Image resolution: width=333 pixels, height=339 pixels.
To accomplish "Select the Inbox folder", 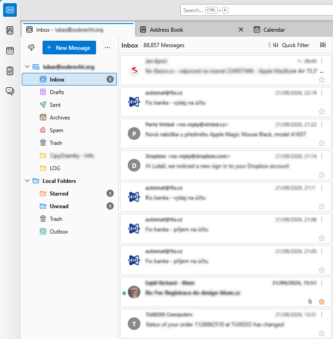I will point(69,79).
